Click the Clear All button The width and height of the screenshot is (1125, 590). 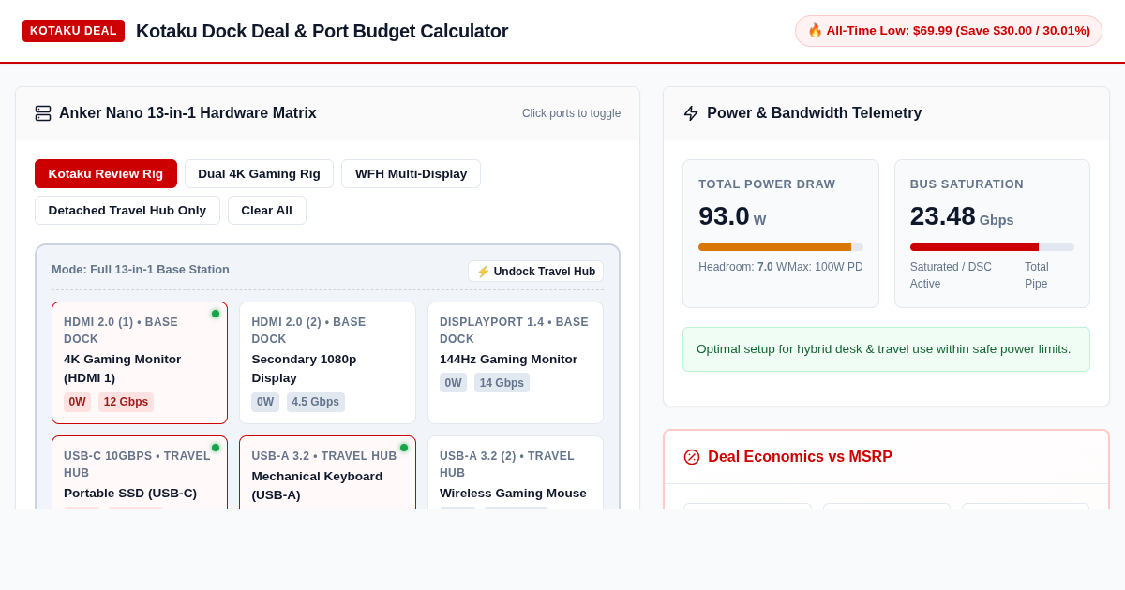pyautogui.click(x=266, y=210)
